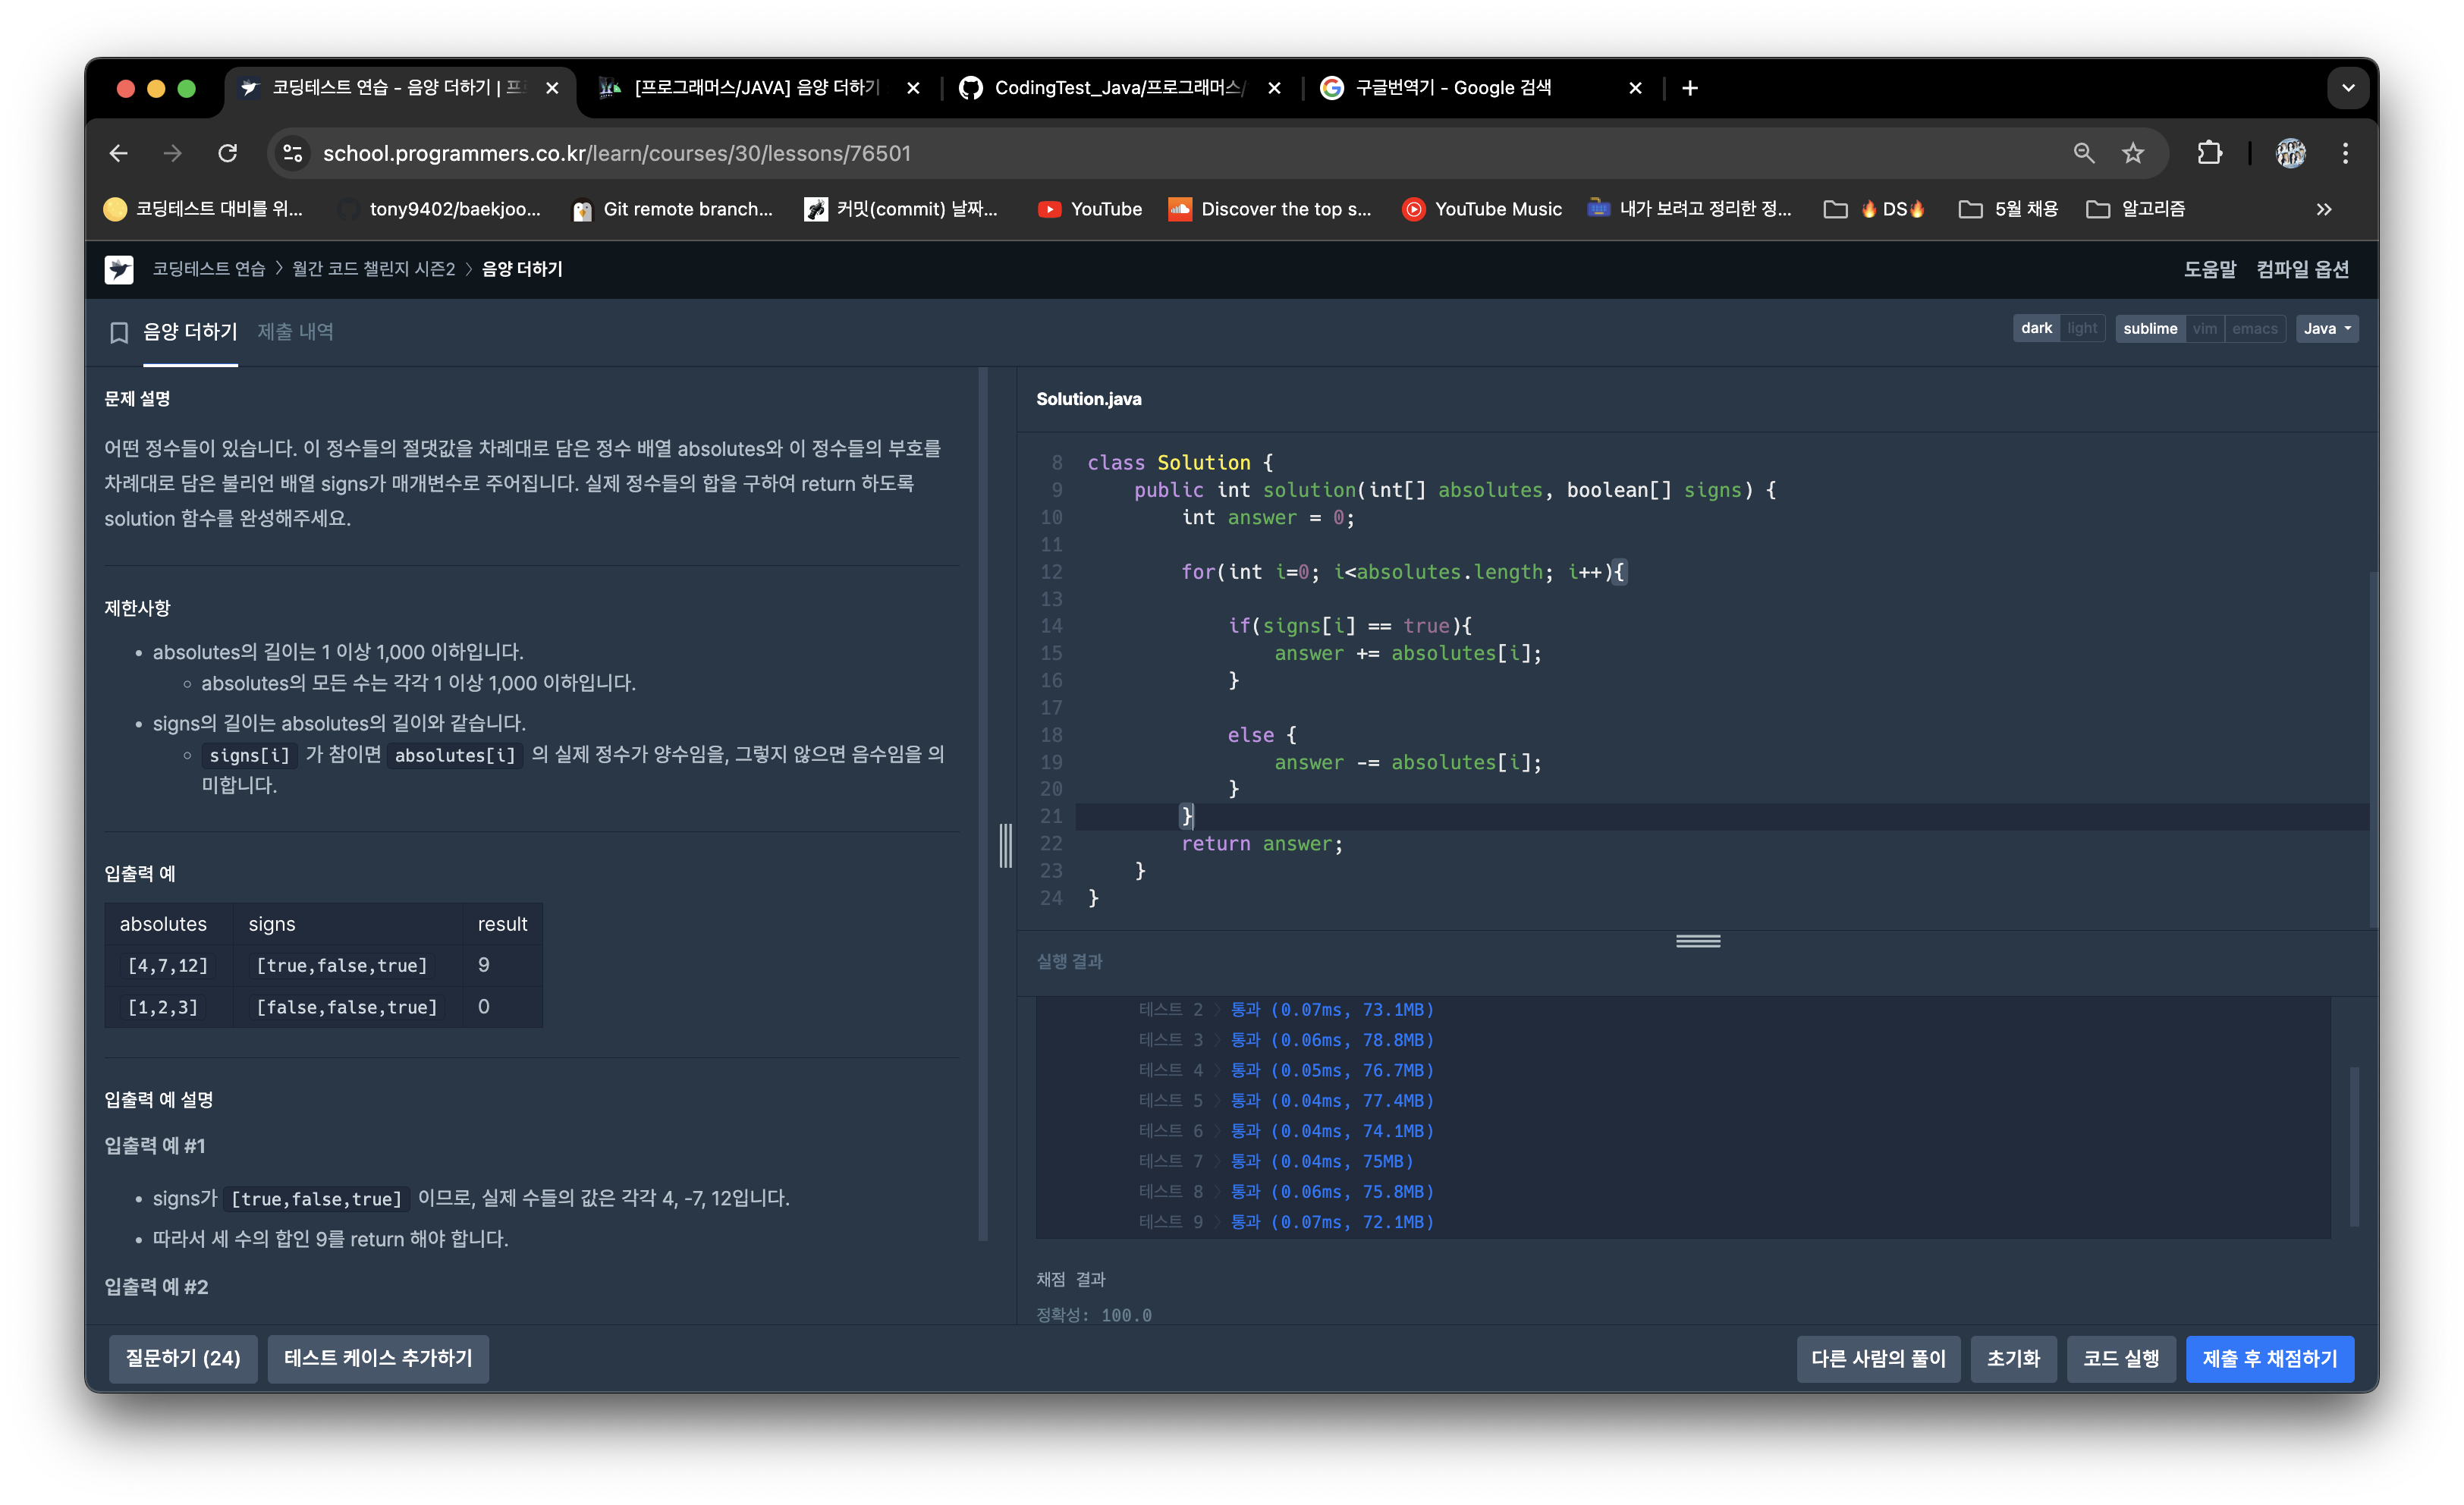2464x1505 pixels.
Task: Open the Discover the top s... bookmark
Action: (x=1270, y=209)
